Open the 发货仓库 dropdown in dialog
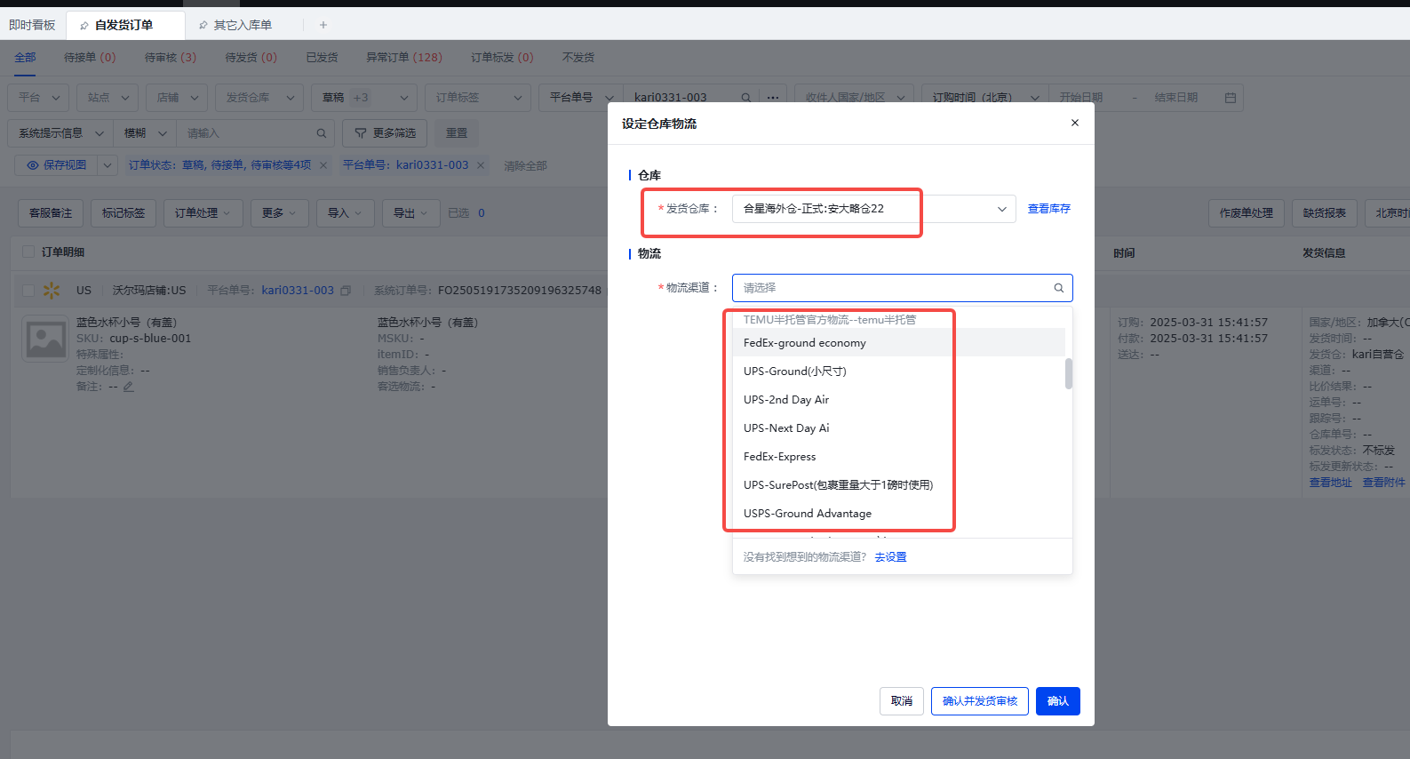 [874, 209]
